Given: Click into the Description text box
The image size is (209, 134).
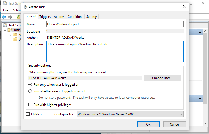Looking at the screenshot, I should pyautogui.click(x=115, y=51).
